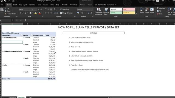Viewport: 175px width, 98px height.
Task: Switch to the Page Layout tab
Action: (23, 5)
